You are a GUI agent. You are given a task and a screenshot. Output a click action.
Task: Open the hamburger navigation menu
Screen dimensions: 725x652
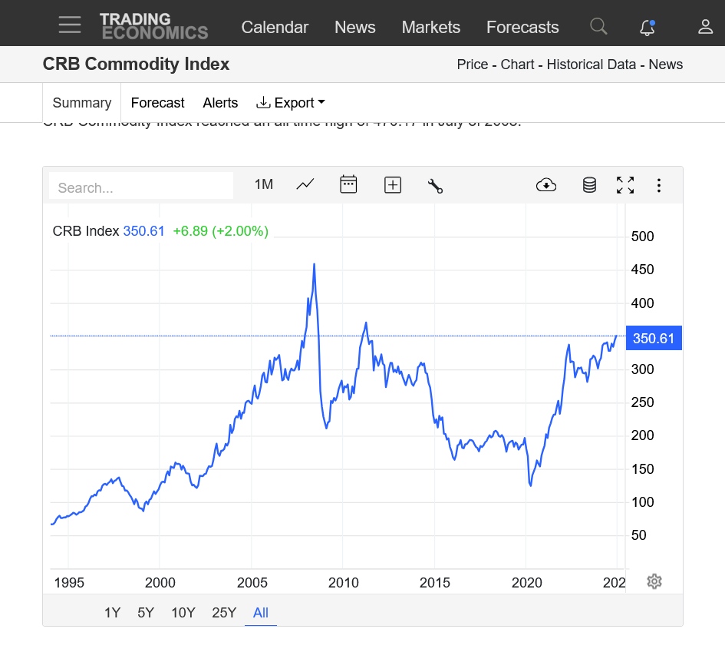(x=70, y=25)
